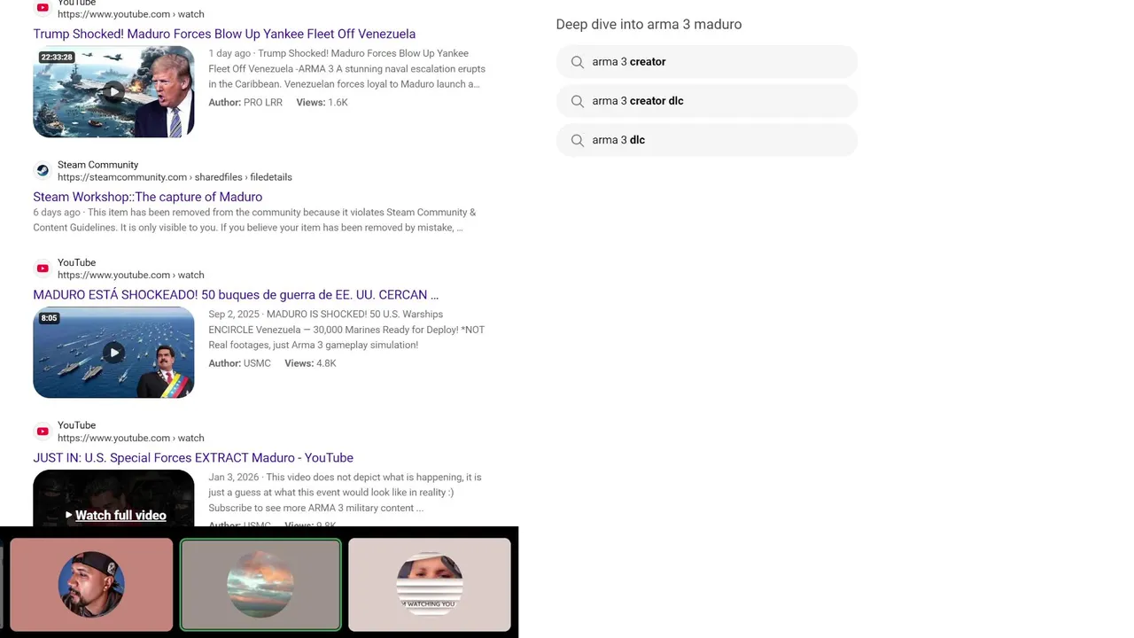Image resolution: width=1134 pixels, height=638 pixels.
Task: Select the participant tile with the man in cap
Action: 91,585
